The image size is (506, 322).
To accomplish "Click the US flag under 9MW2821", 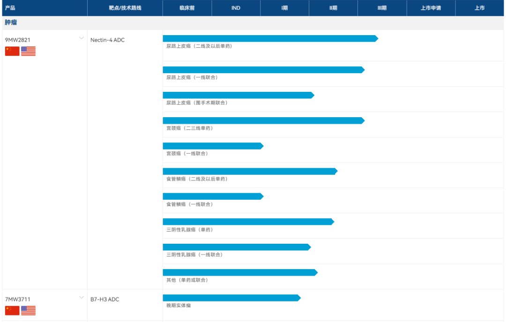I will click(29, 51).
